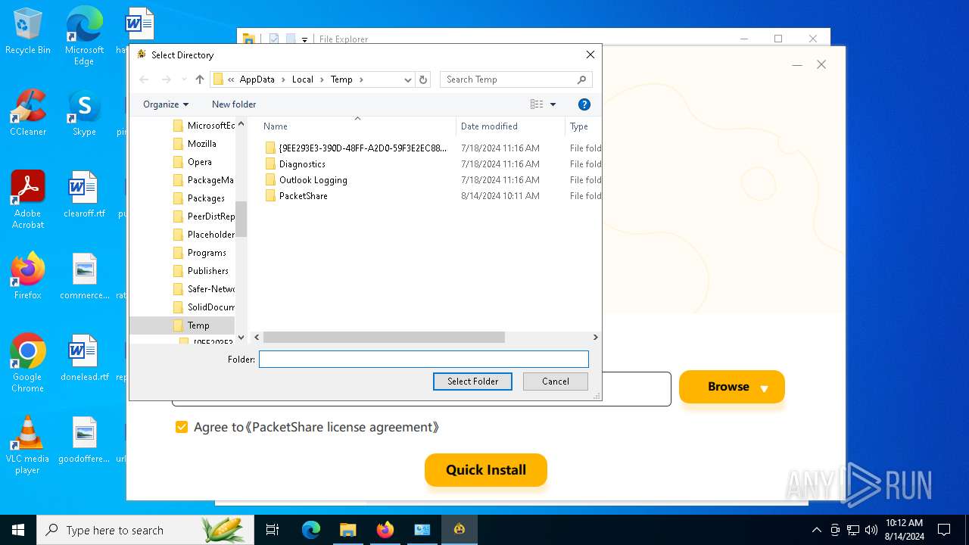969x545 pixels.
Task: Toggle Agree to PacketShare license checkbox
Action: coord(182,427)
